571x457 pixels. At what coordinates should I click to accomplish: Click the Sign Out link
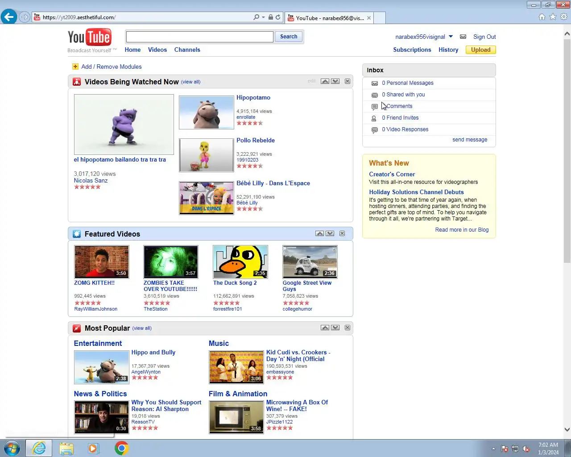[x=484, y=37]
